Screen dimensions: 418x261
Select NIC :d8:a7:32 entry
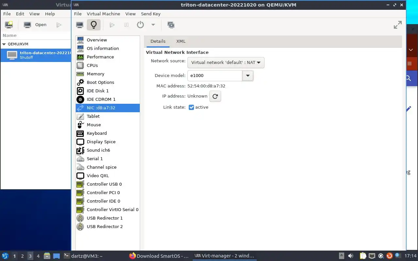click(x=108, y=108)
